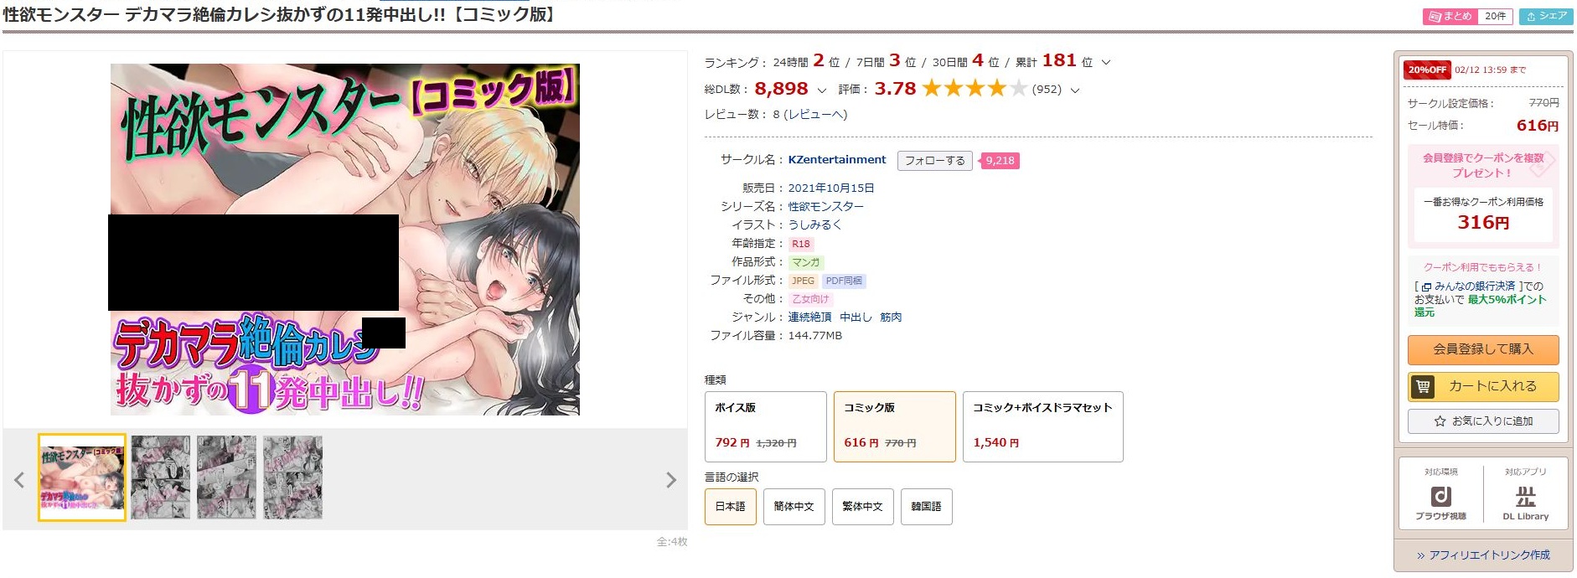This screenshot has height=578, width=1577.
Task: Click the フォローする follow button
Action: click(x=934, y=161)
